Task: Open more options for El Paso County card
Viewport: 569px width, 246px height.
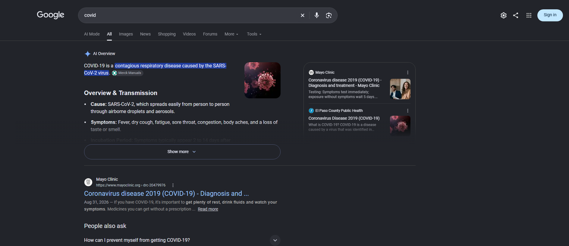Action: coord(408,111)
